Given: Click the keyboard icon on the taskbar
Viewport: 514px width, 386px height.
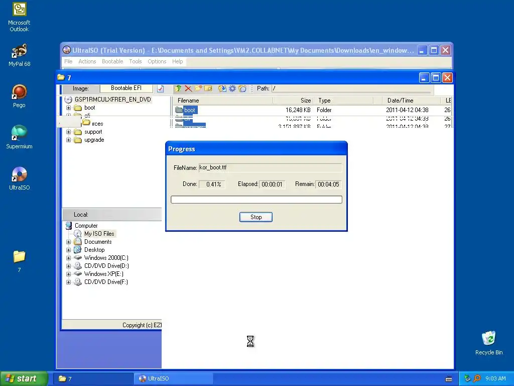Looking at the screenshot, I should point(449,379).
